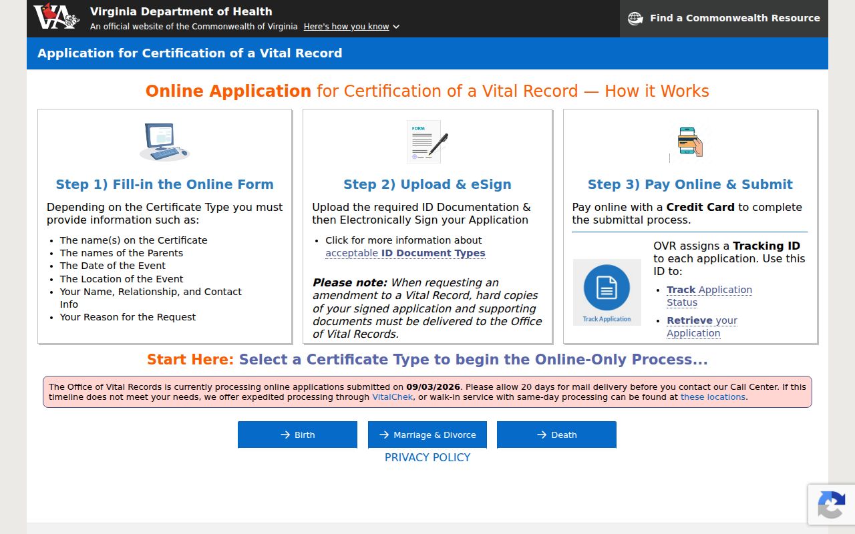Open acceptable ID Document Types link
The image size is (855, 534).
405,253
